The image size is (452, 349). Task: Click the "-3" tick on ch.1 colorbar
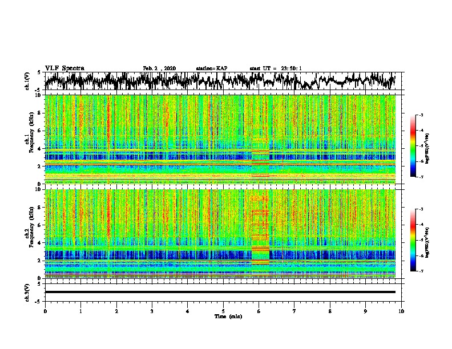(421, 115)
